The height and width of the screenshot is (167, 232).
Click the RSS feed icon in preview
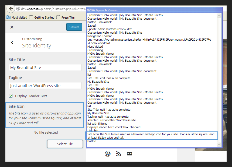[118, 154]
